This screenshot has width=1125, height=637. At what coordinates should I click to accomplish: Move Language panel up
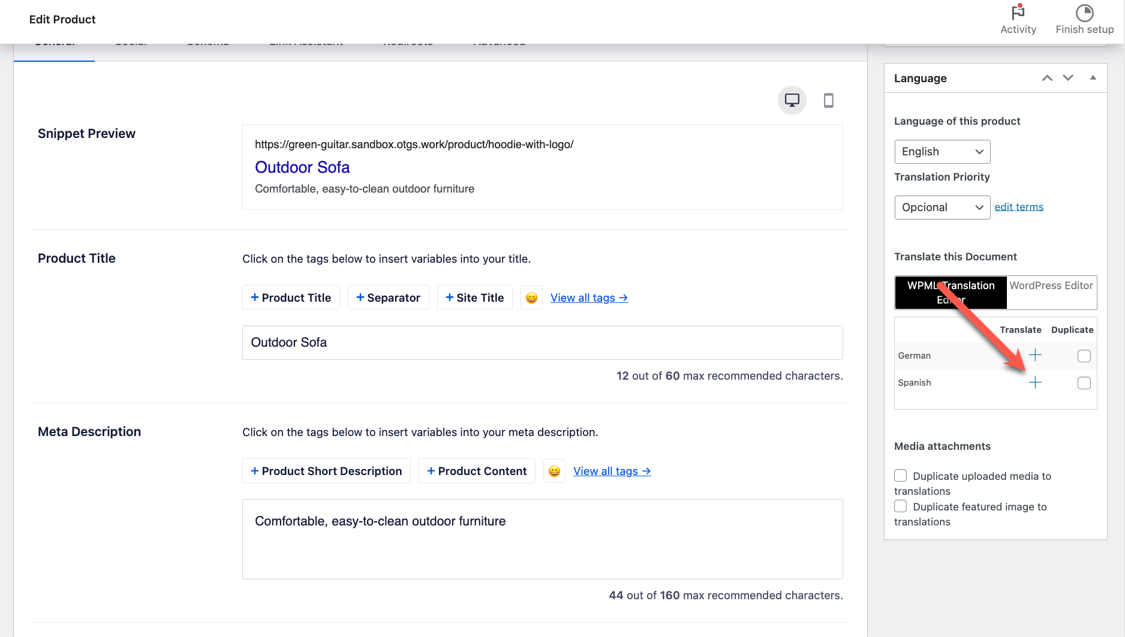coord(1047,78)
